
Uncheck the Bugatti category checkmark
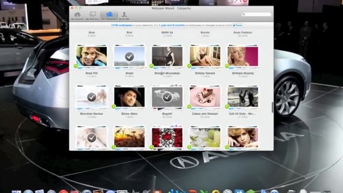pos(167,97)
